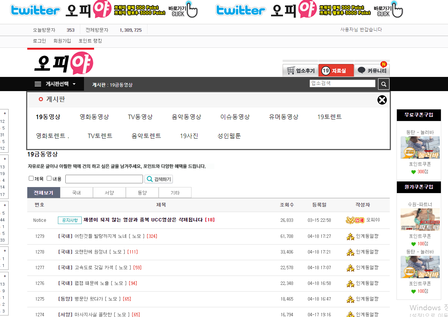This screenshot has width=448, height=317.
Task: Click the left Twitter banner at the top
Action: tap(104, 10)
